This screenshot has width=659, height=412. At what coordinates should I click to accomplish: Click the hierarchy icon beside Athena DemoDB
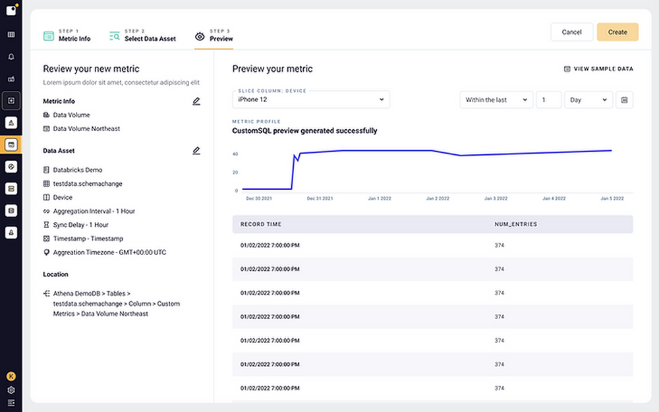click(x=46, y=293)
